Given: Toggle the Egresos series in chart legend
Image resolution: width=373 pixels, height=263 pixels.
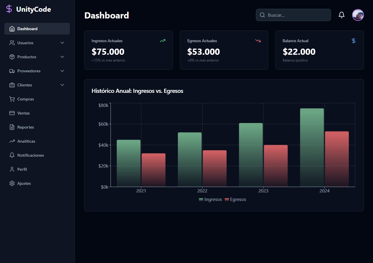Looking at the screenshot, I should pyautogui.click(x=235, y=199).
